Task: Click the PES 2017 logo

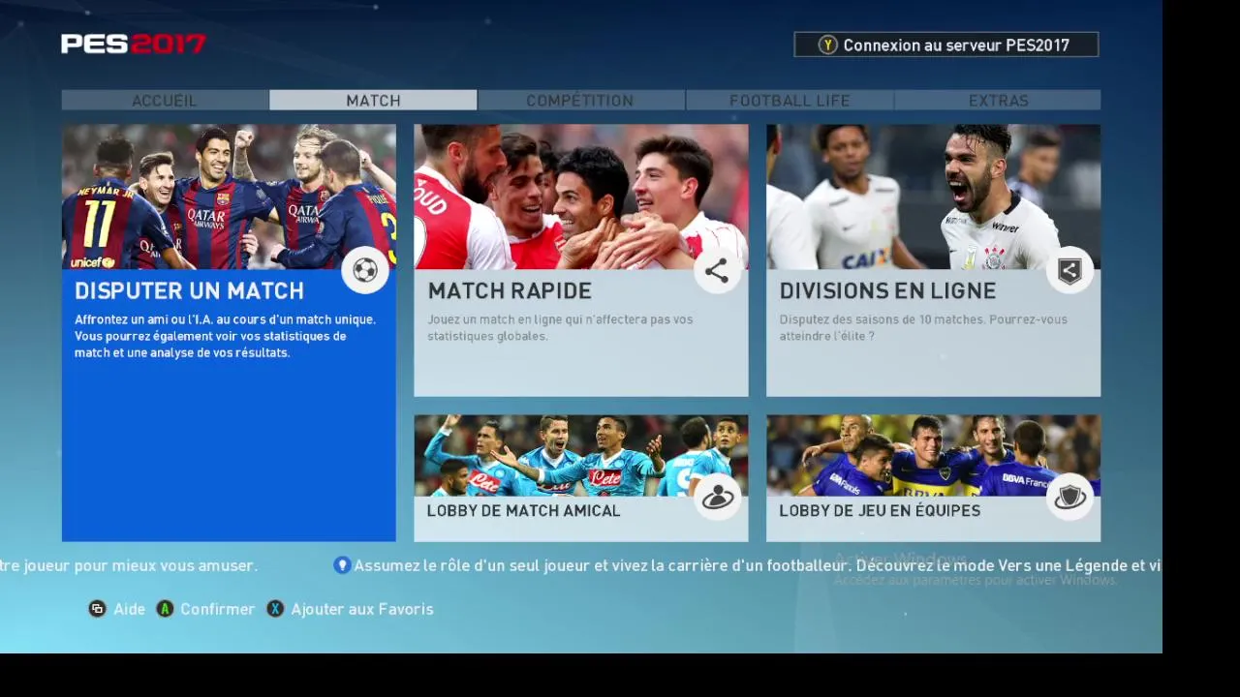Action: point(134,45)
